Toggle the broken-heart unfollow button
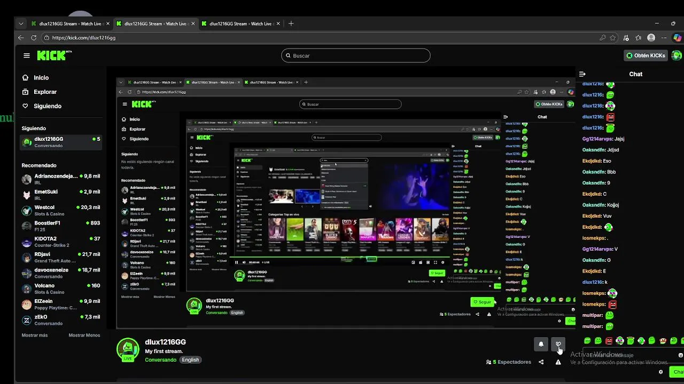The height and width of the screenshot is (384, 684). click(x=558, y=345)
